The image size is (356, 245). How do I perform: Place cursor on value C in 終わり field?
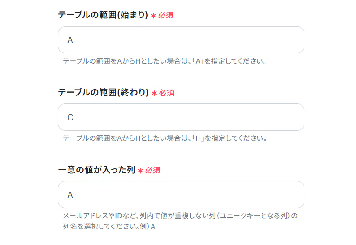click(x=70, y=117)
